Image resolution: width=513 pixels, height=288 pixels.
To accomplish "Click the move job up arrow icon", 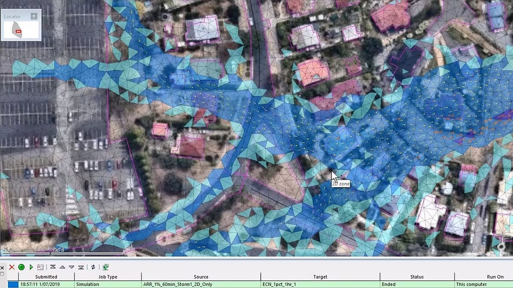I will coord(62,267).
